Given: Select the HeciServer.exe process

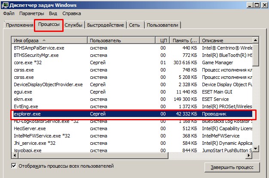Looking at the screenshot, I should (x=132, y=128).
